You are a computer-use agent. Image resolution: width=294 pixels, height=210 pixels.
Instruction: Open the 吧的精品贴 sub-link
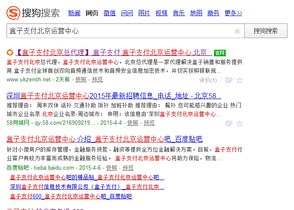click(x=87, y=178)
